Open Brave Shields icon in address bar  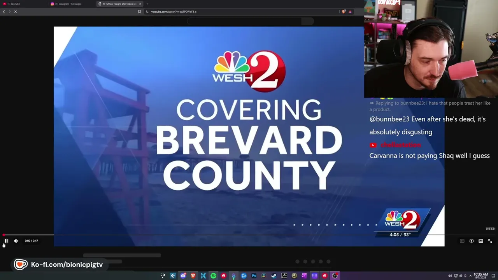coord(344,12)
